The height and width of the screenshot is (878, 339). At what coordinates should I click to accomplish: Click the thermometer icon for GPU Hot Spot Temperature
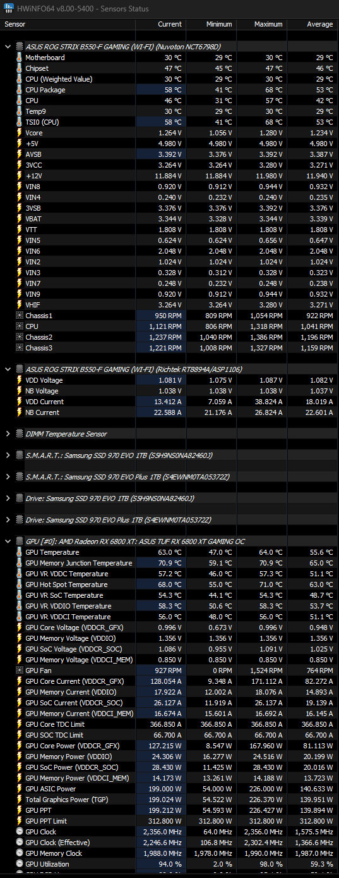(20, 584)
